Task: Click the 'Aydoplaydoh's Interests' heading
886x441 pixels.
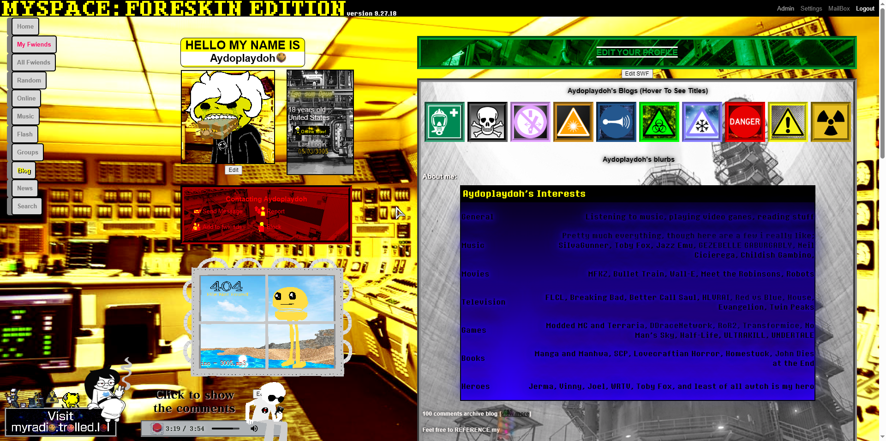Action: [524, 194]
